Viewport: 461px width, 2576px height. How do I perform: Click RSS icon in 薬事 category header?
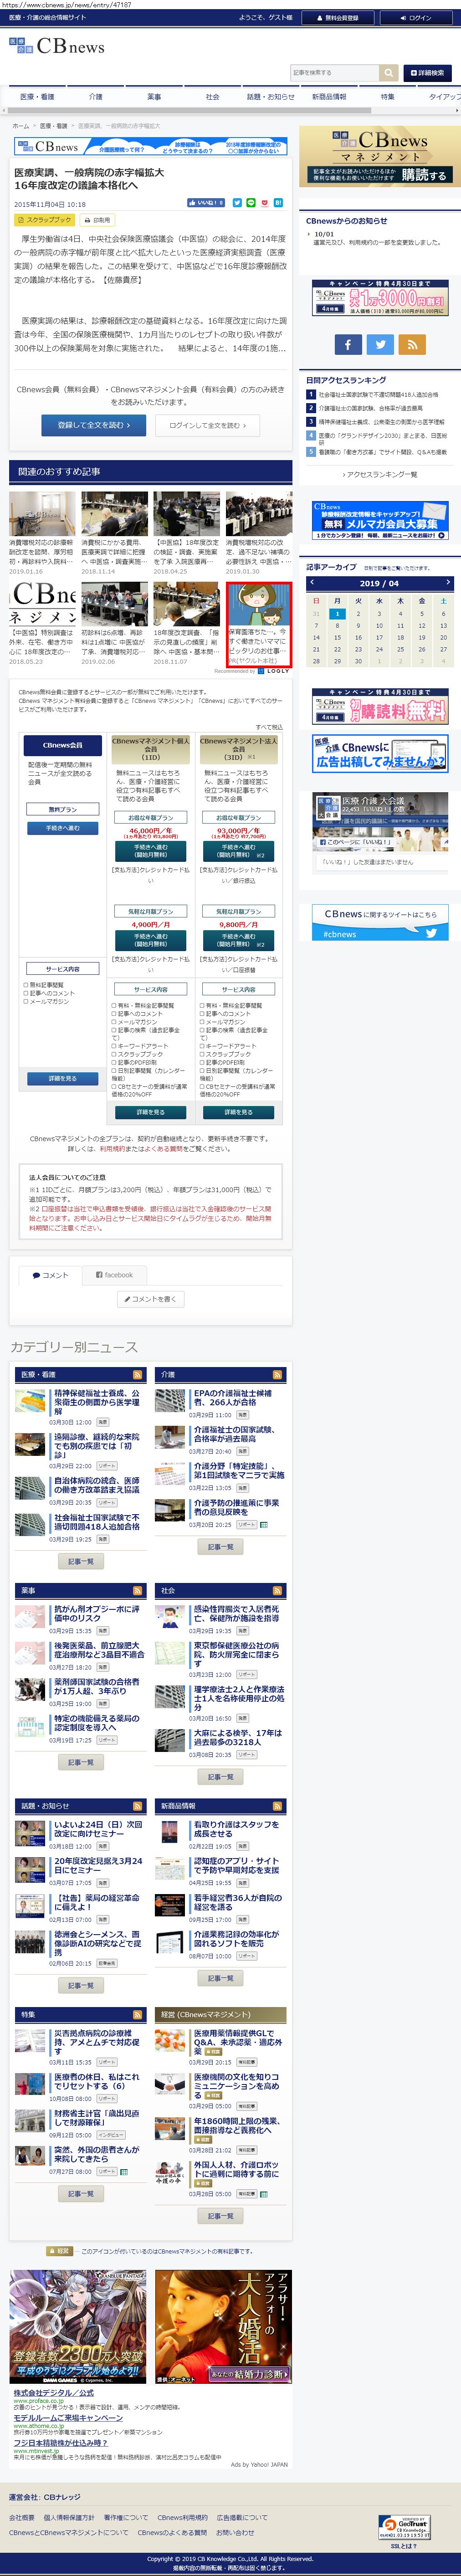click(138, 1590)
